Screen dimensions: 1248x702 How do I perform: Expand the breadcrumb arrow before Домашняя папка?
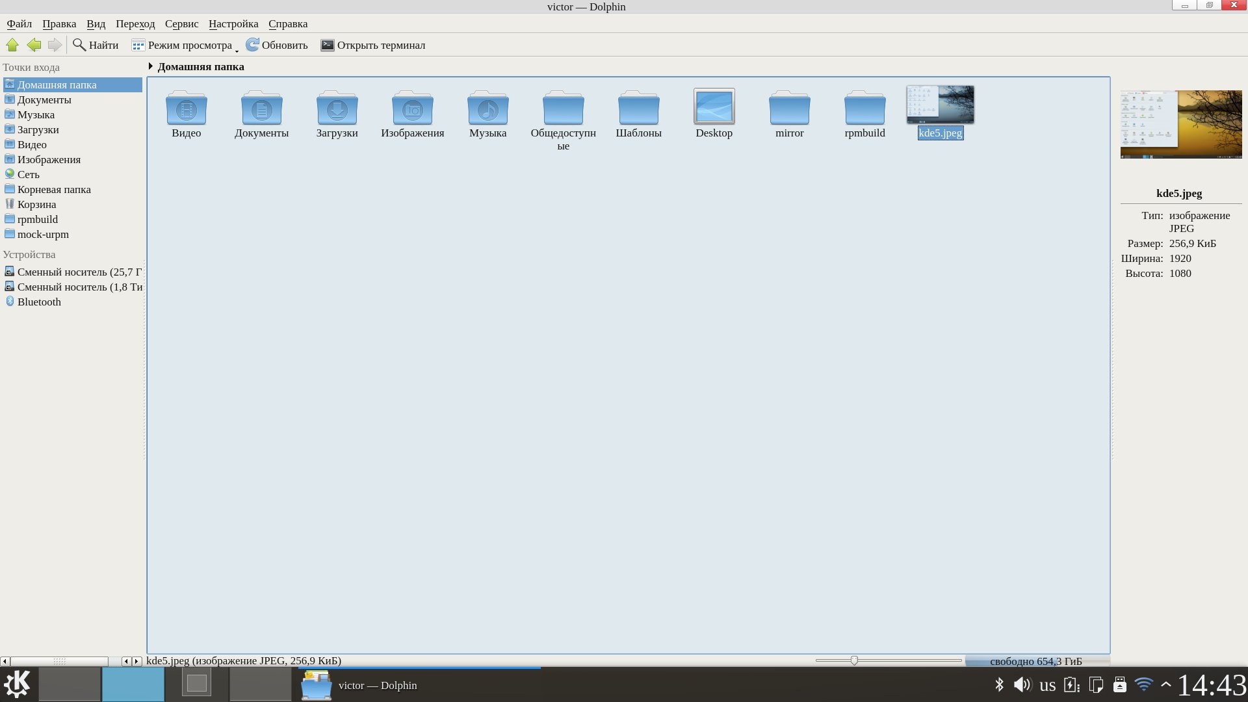click(150, 66)
